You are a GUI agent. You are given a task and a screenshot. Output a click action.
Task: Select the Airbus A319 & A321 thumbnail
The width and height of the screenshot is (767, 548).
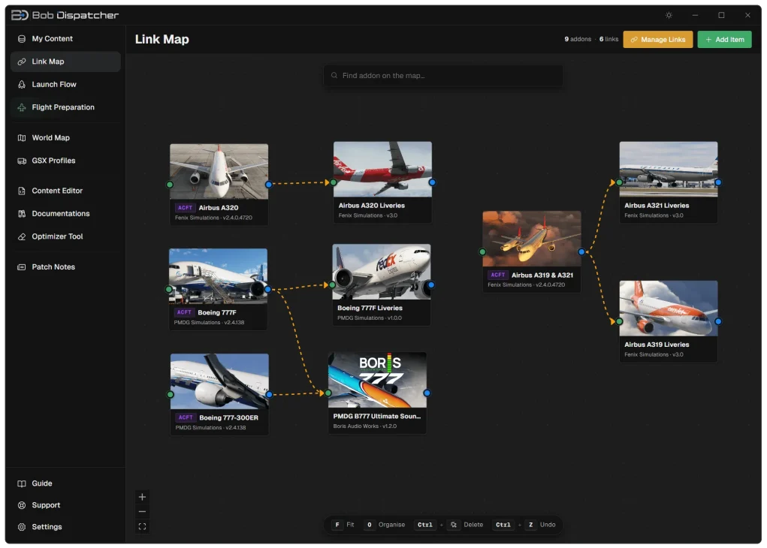coord(532,239)
